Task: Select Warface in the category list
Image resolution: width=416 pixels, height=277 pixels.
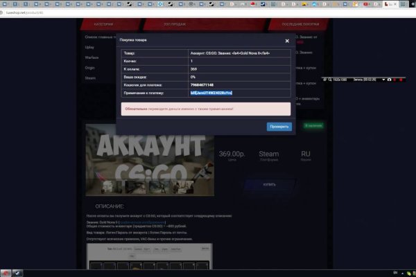Action: click(x=91, y=57)
